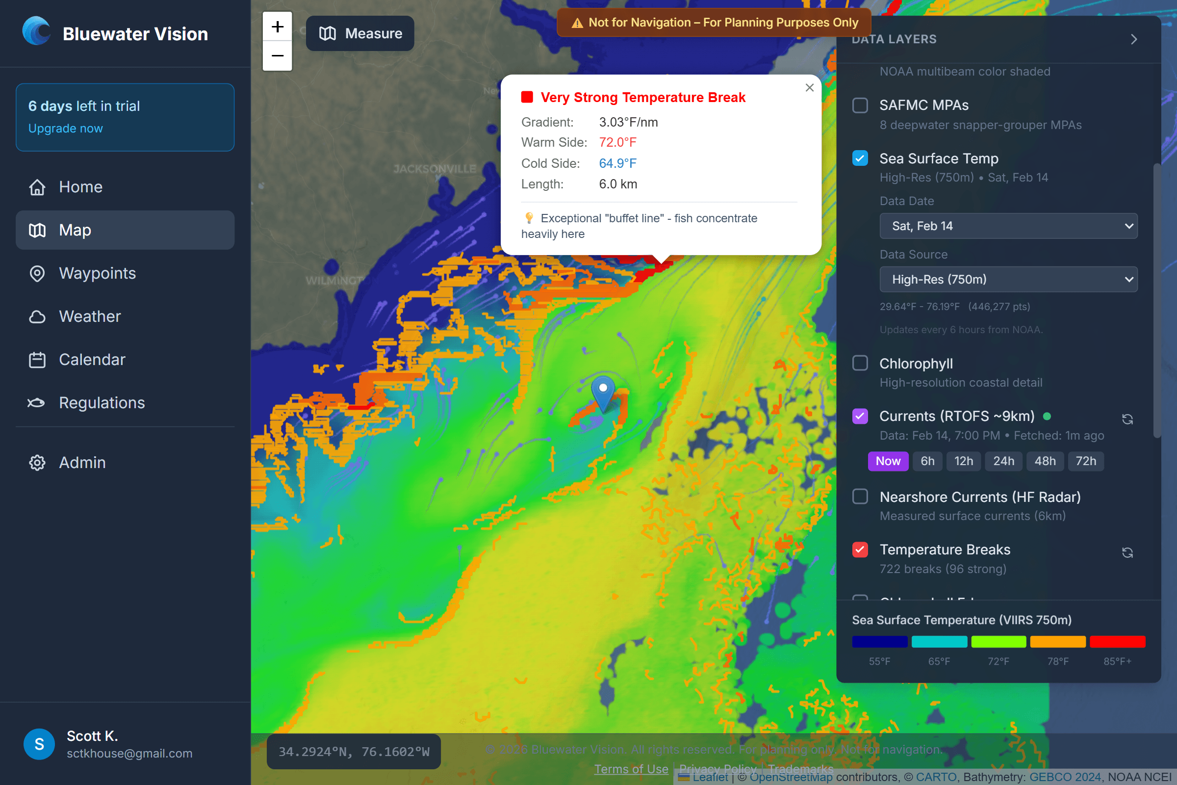Open the Terms of Use link
This screenshot has width=1177, height=785.
[631, 769]
